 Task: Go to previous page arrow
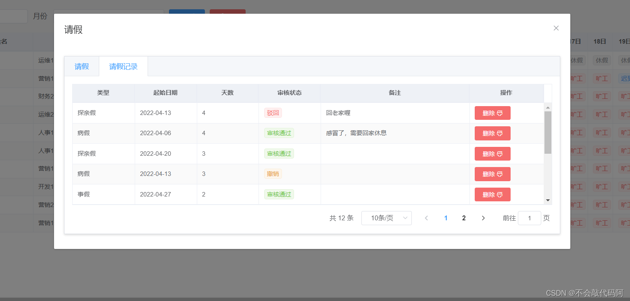point(426,218)
